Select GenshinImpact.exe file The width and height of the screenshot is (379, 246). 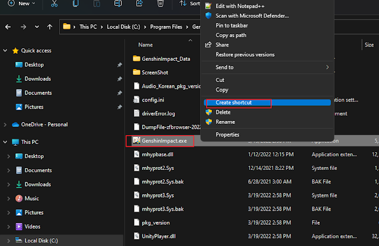coord(160,141)
